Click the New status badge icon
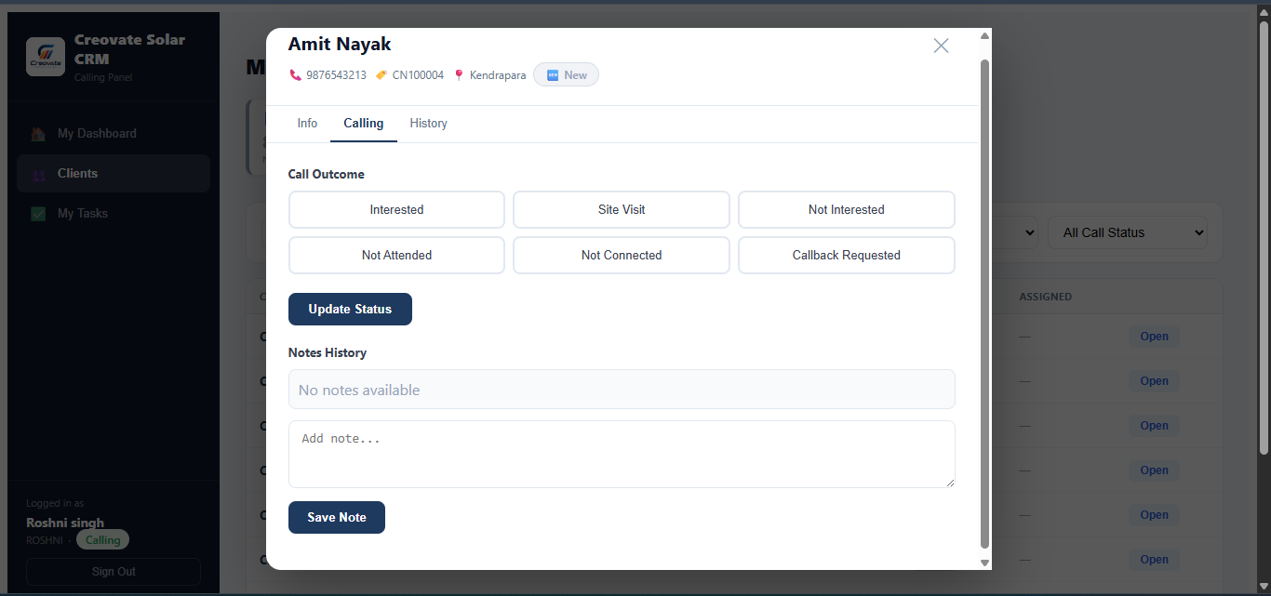 (x=553, y=75)
